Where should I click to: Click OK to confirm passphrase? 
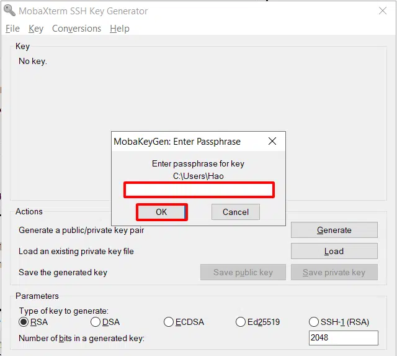point(161,212)
